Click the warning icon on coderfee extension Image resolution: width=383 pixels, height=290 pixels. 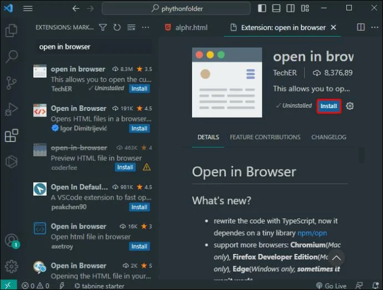pyautogui.click(x=147, y=167)
